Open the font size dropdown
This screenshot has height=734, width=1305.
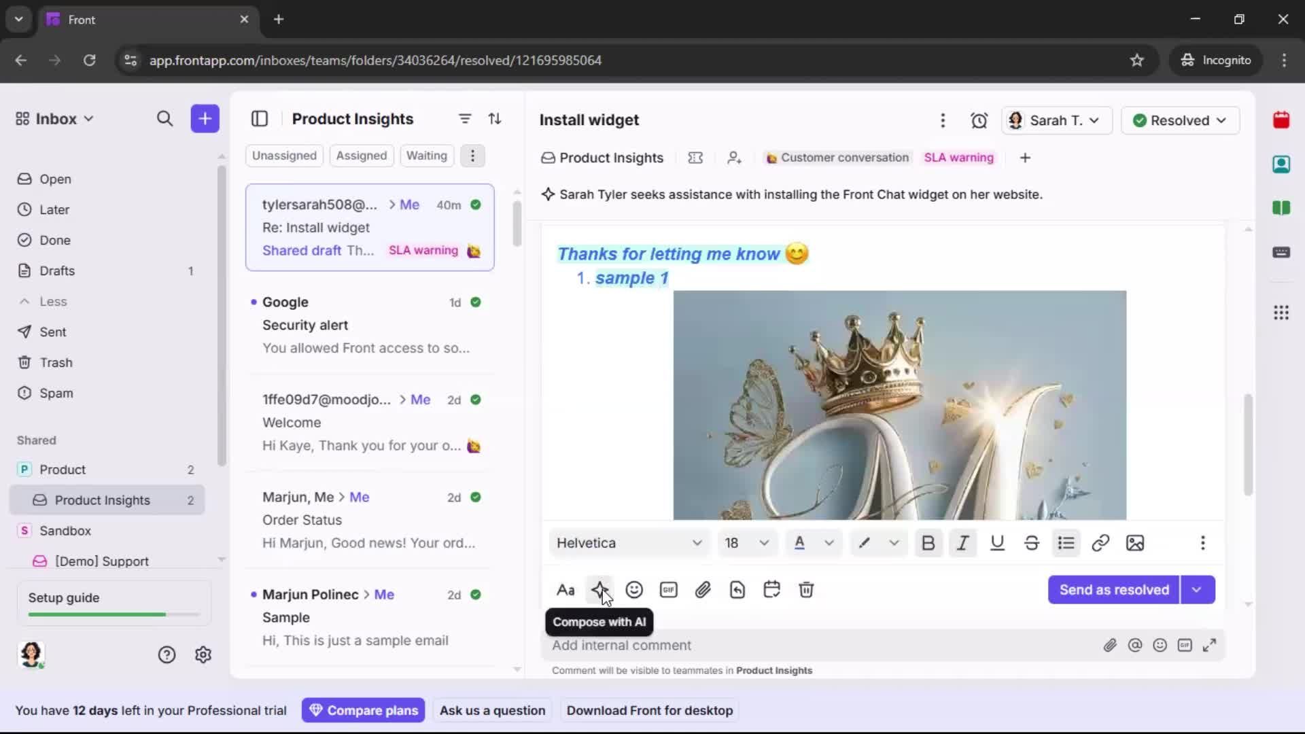746,543
